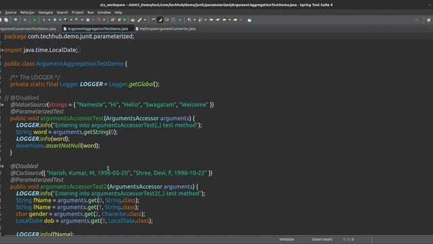Viewport: 433px width, 244px height.
Task: Expand the folded import section
Action: (2, 50)
